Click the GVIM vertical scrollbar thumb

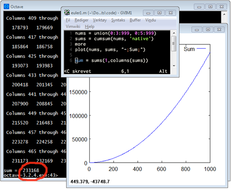[174, 44]
